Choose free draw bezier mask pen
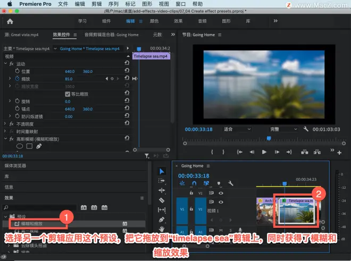This screenshot has width=351, height=261. point(39,146)
